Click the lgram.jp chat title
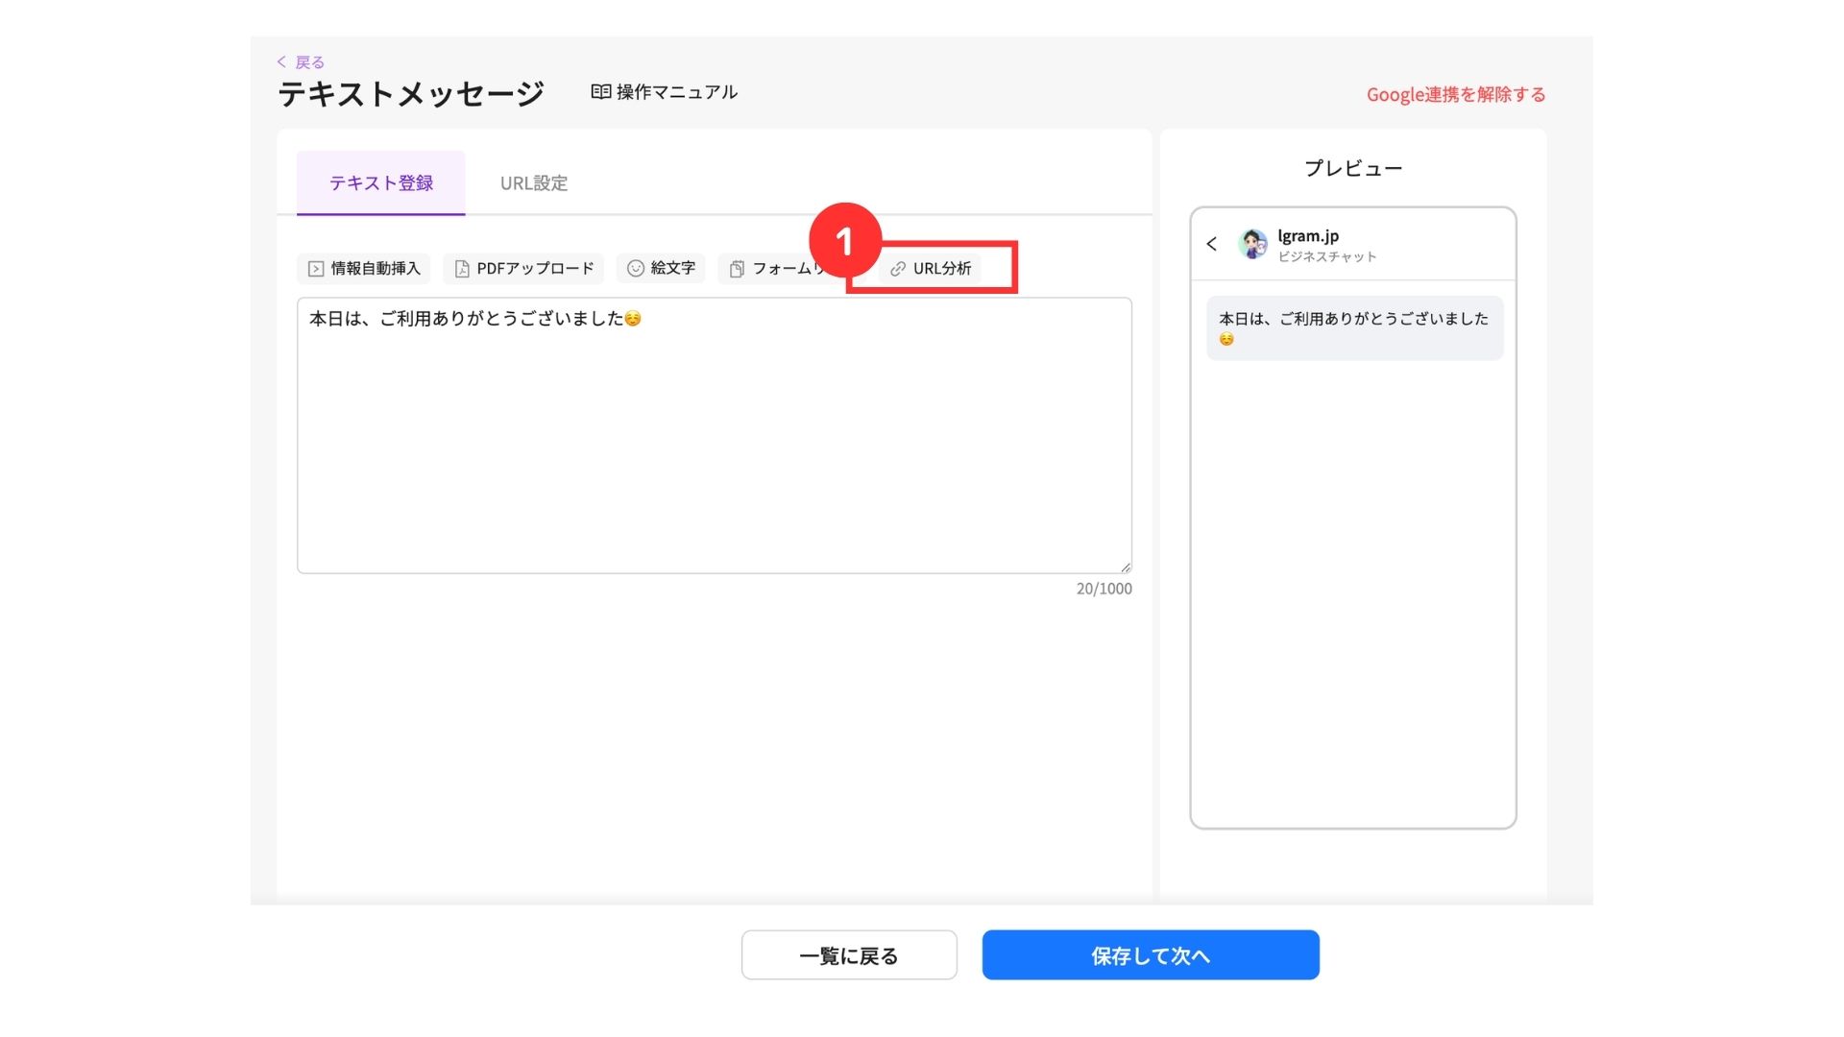 point(1307,236)
